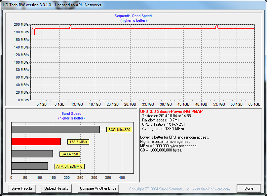
Task: Click the SATA 150 yellow label
Action: click(70, 154)
